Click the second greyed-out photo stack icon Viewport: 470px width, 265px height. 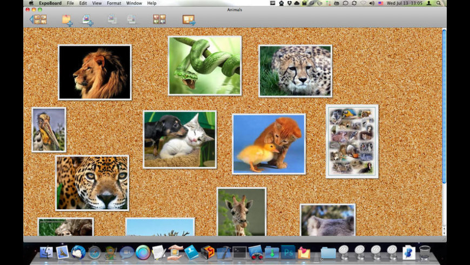coord(131,19)
